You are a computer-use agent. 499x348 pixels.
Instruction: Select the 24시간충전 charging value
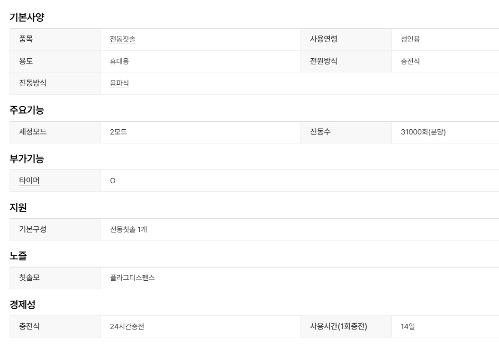(127, 326)
